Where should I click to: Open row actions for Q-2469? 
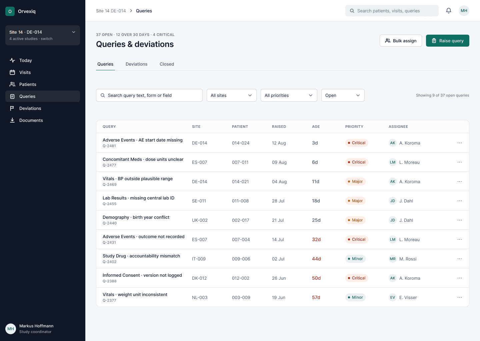(x=460, y=181)
